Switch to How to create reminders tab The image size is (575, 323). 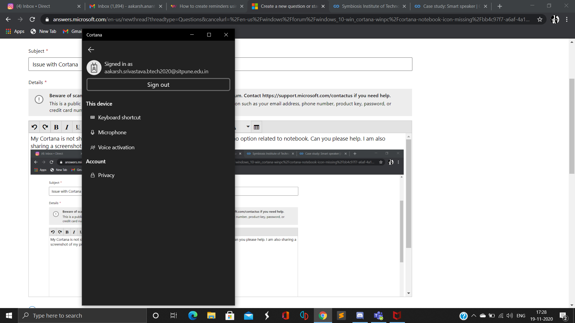[208, 6]
